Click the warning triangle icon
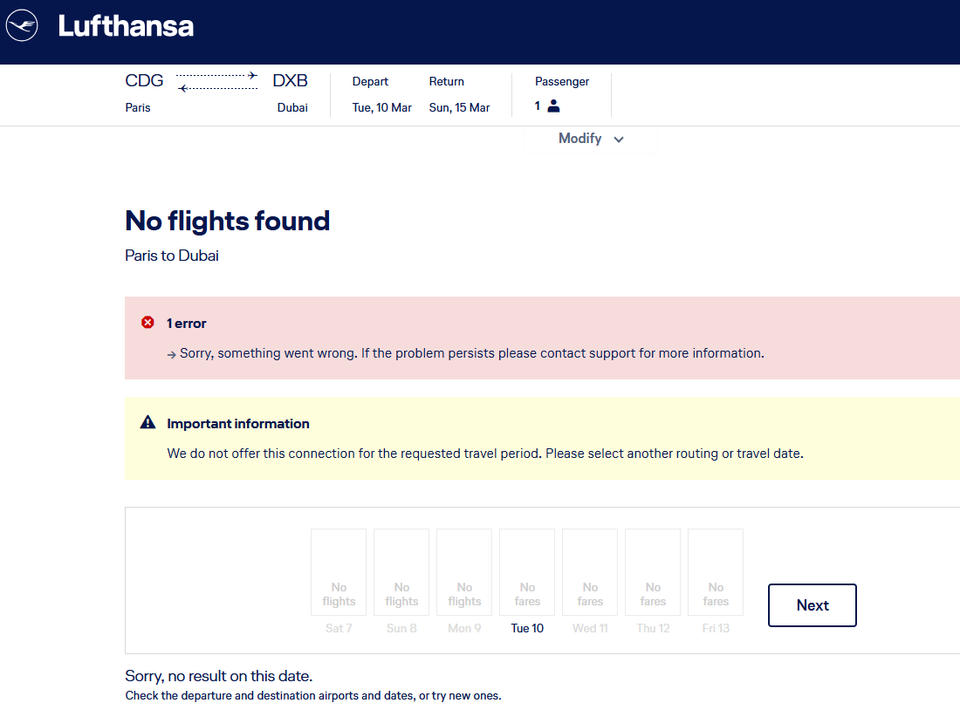The height and width of the screenshot is (710, 960). click(x=147, y=423)
